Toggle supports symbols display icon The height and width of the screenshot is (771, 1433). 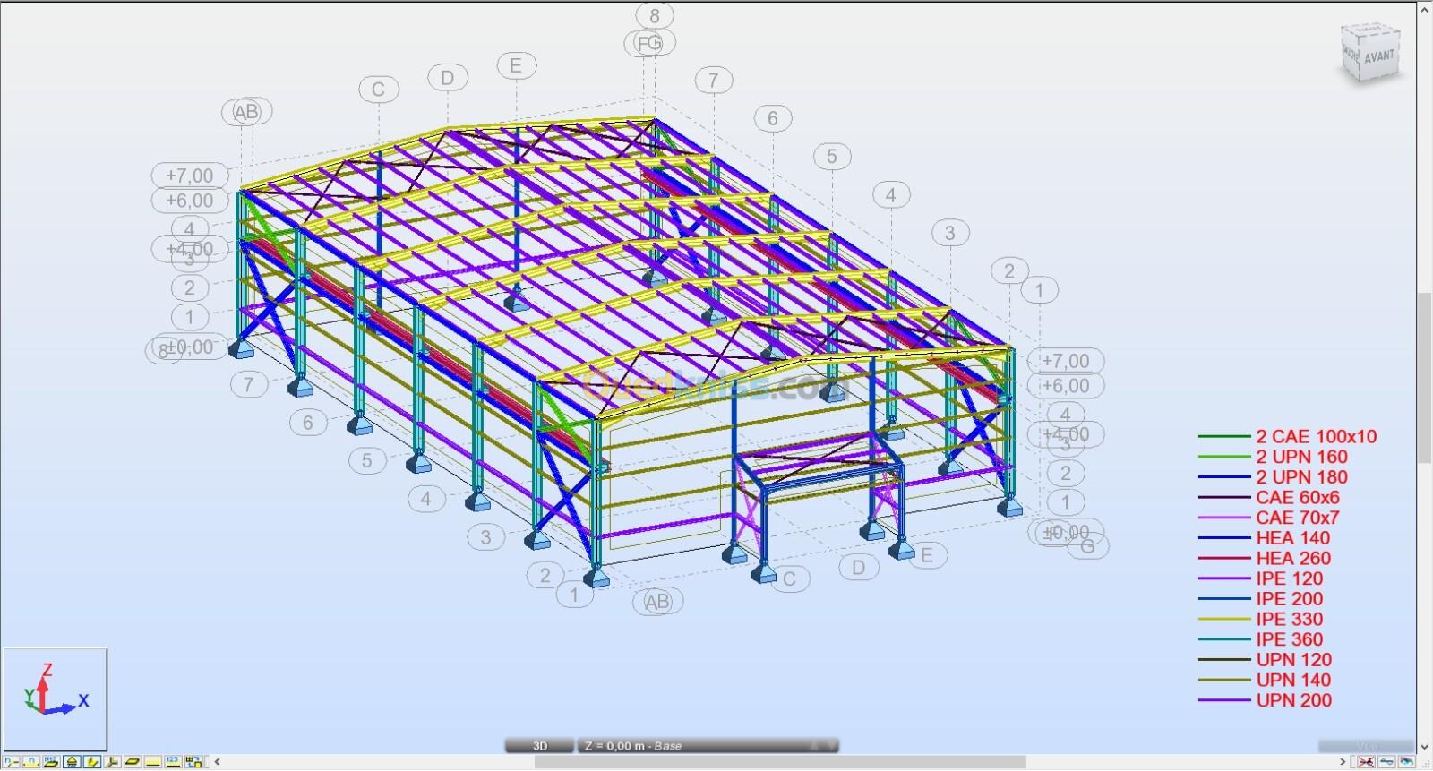coord(72,762)
